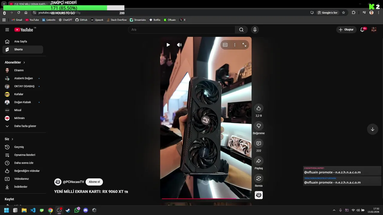
Task: Open the YouTube hamburger guide menu
Action: (x=7, y=30)
